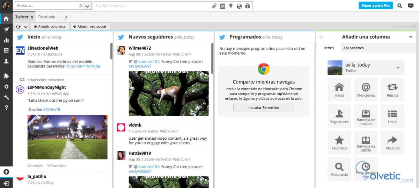Click the sign out icon at sidebar bottom

(6, 183)
